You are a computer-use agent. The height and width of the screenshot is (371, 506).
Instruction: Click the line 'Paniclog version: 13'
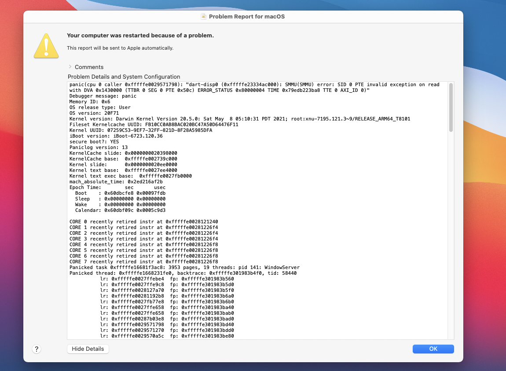point(99,148)
